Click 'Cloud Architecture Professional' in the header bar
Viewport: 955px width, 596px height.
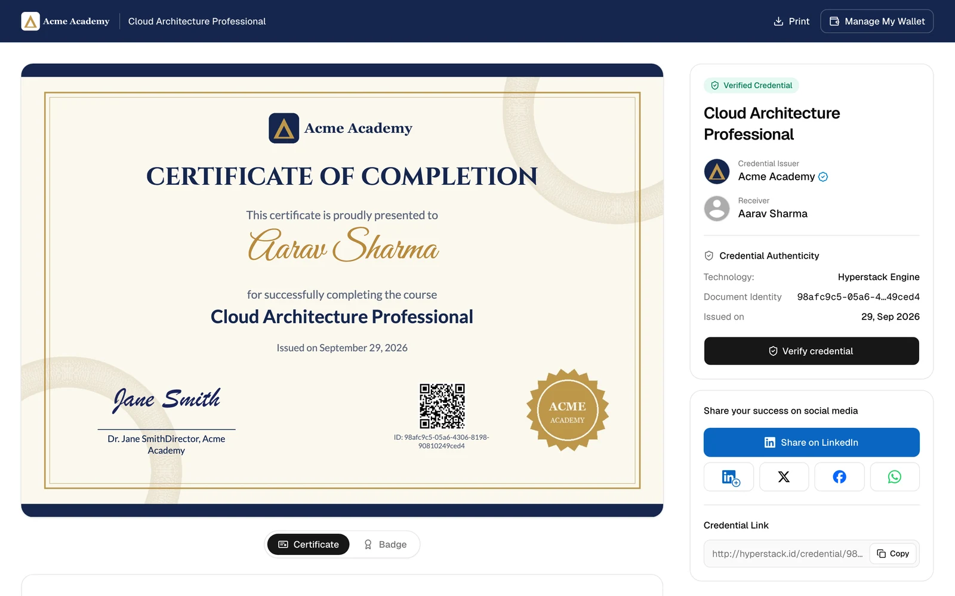coord(197,21)
